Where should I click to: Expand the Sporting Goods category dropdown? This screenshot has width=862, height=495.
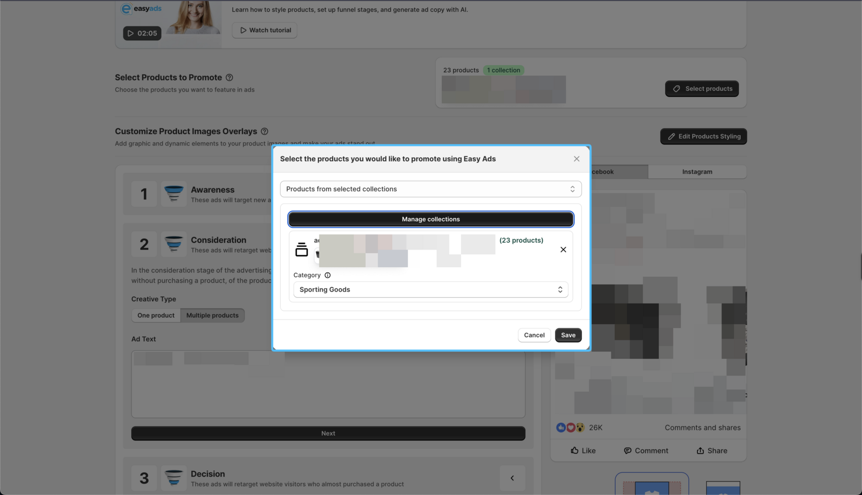(x=430, y=290)
